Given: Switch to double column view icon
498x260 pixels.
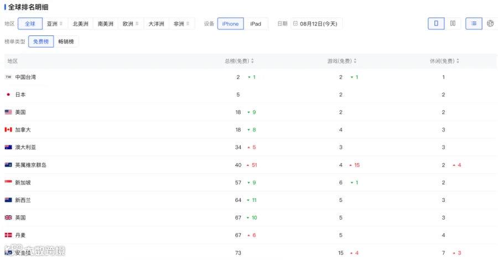Looking at the screenshot, I should coord(453,23).
